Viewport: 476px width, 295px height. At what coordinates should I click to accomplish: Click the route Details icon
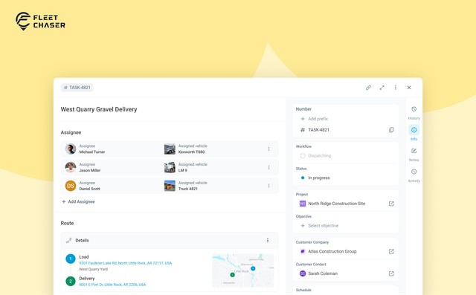[69, 241]
